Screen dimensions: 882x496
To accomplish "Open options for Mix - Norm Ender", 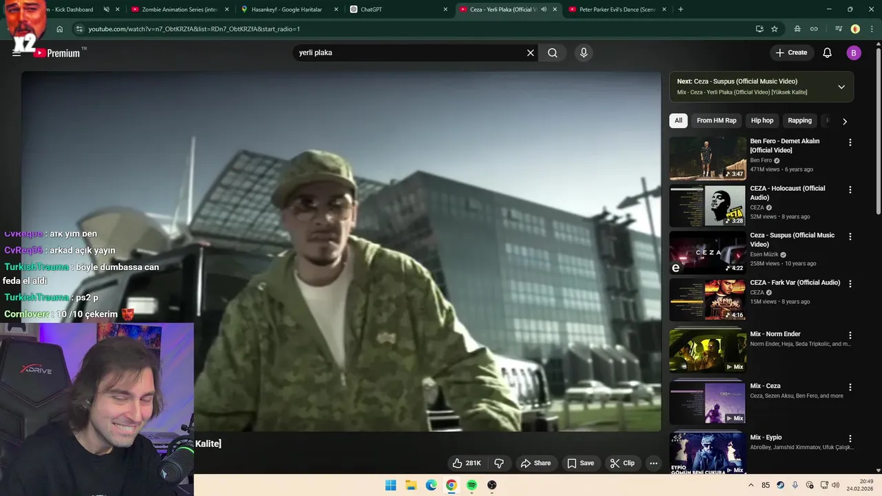I will tap(850, 335).
